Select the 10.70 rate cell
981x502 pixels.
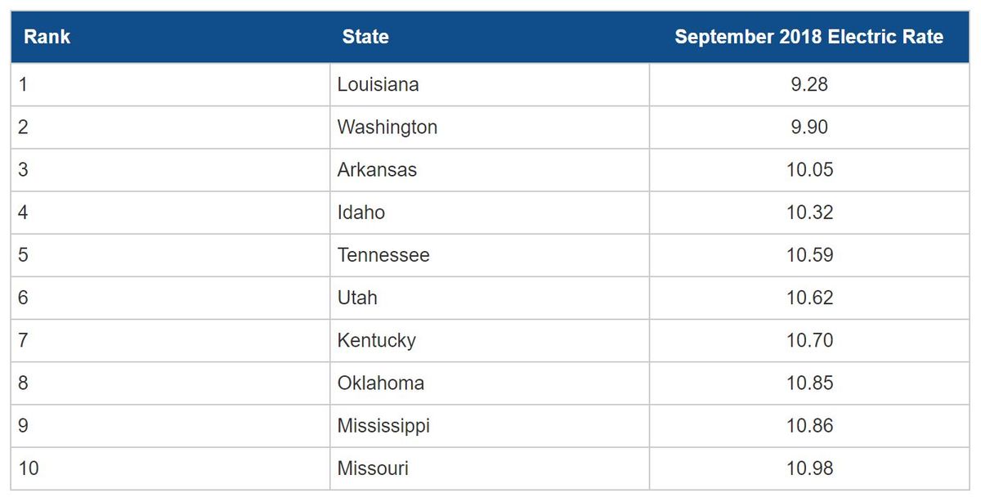point(809,340)
